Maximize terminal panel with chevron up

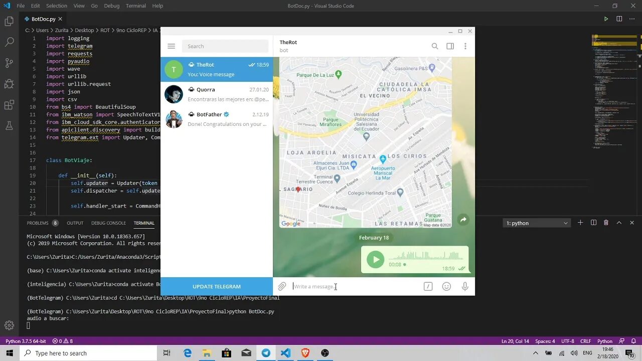pyautogui.click(x=619, y=223)
